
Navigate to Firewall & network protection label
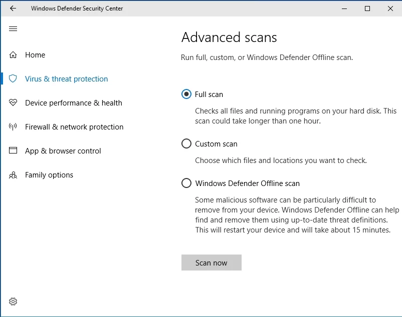(x=74, y=127)
